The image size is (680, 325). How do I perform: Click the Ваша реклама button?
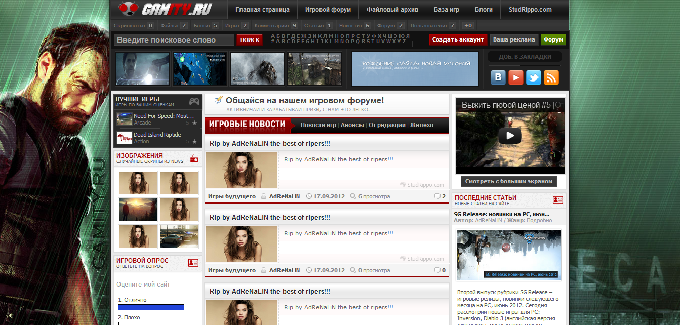514,40
